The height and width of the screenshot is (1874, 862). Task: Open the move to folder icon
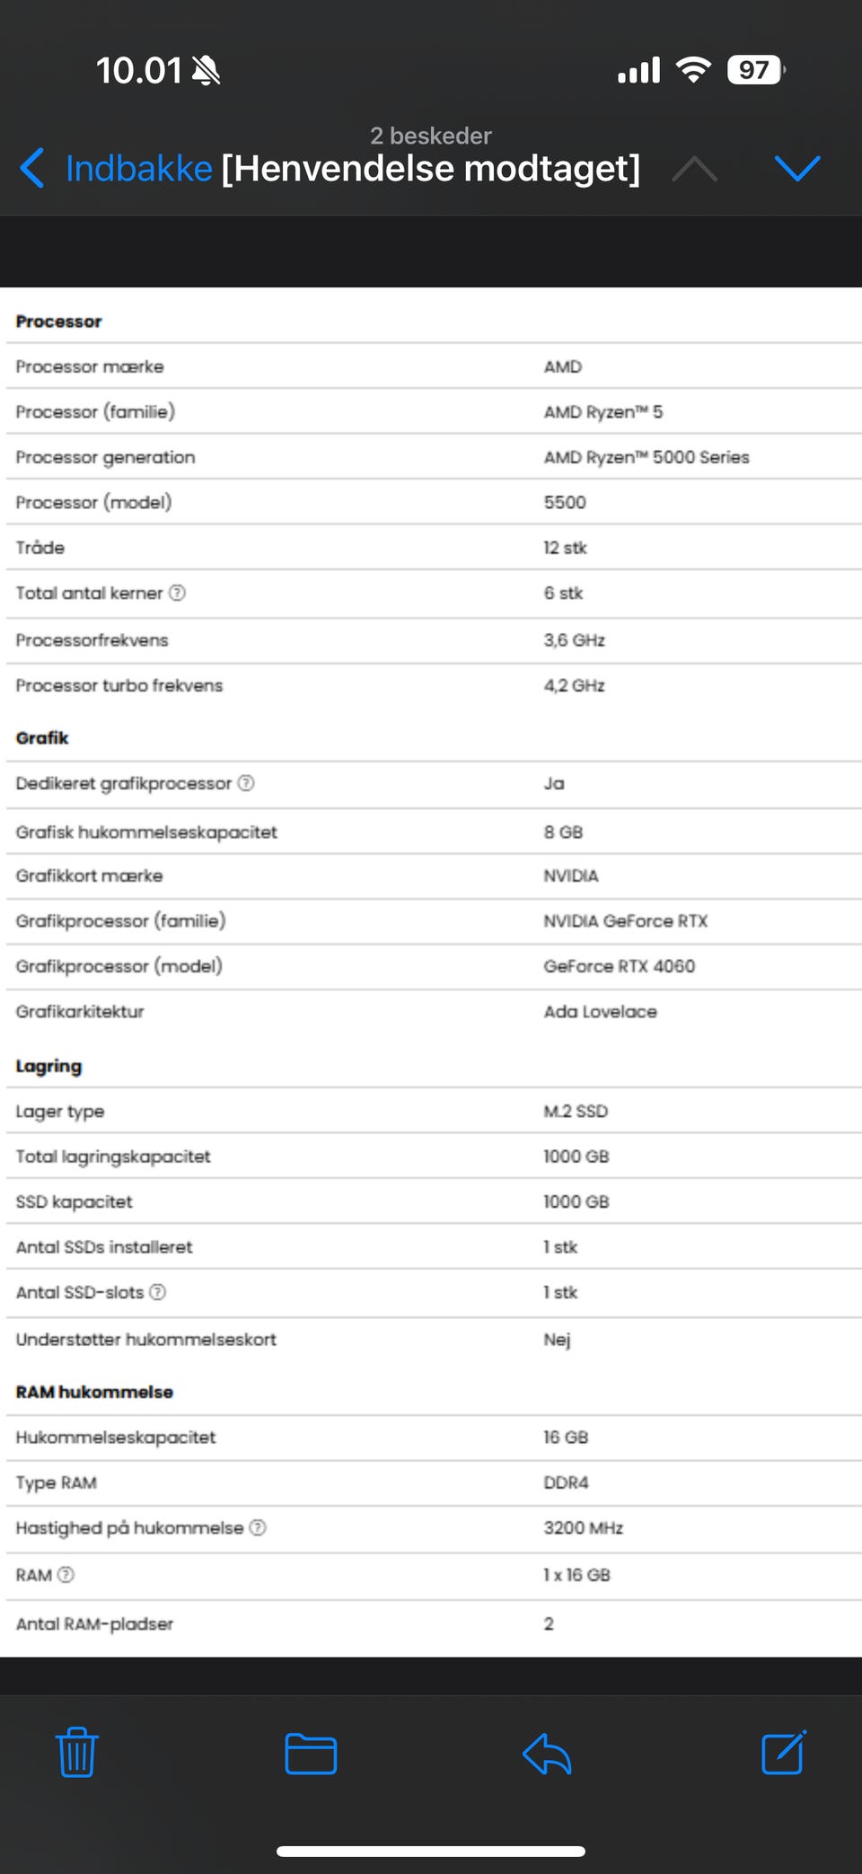pyautogui.click(x=311, y=1754)
